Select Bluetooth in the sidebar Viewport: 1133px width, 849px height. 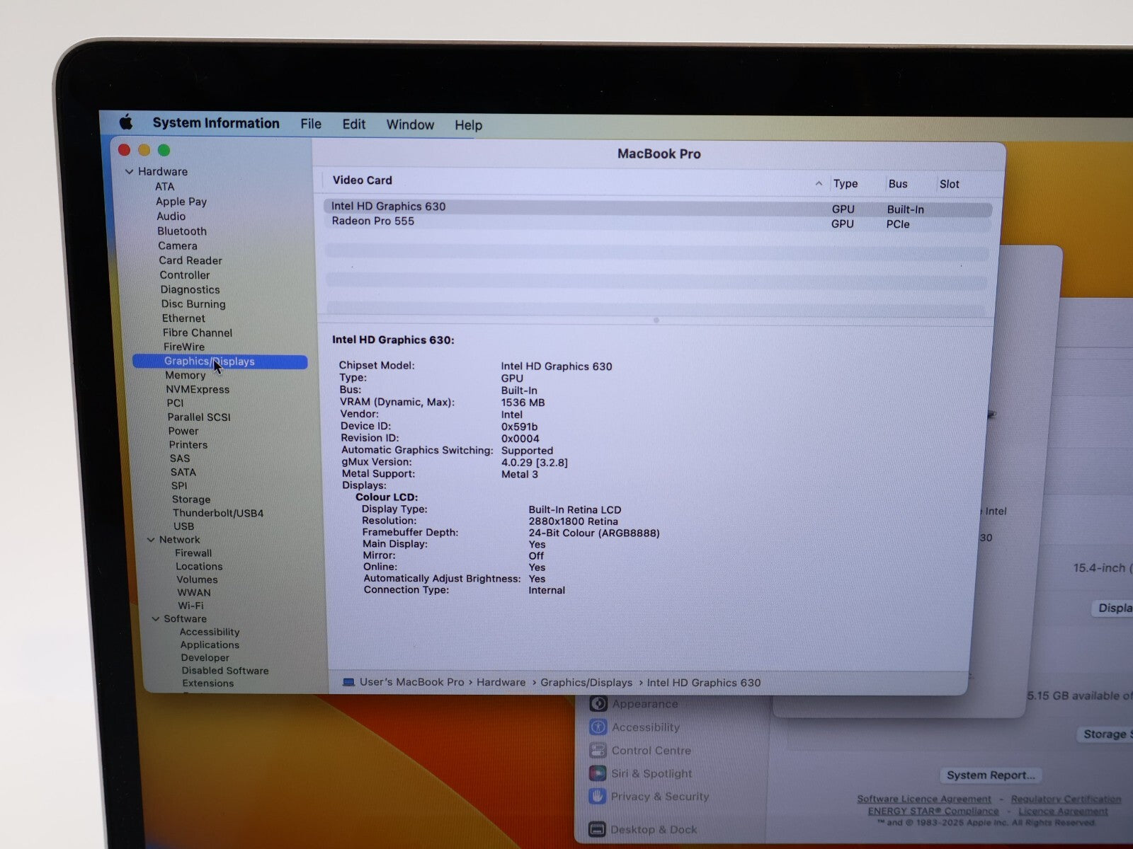182,231
